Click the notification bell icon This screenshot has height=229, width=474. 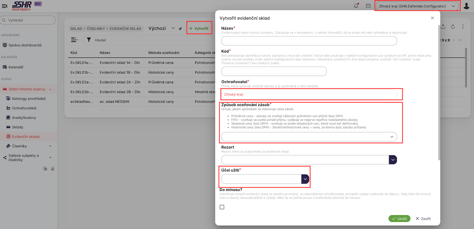356,6
